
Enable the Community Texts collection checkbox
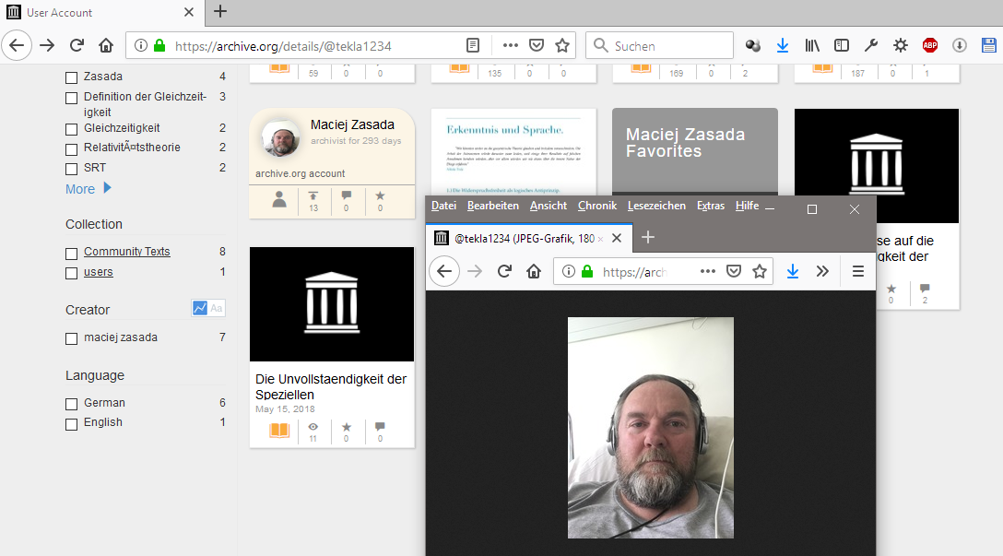71,253
